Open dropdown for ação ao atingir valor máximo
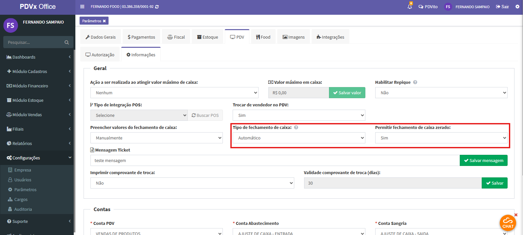The width and height of the screenshot is (523, 235). (x=174, y=93)
